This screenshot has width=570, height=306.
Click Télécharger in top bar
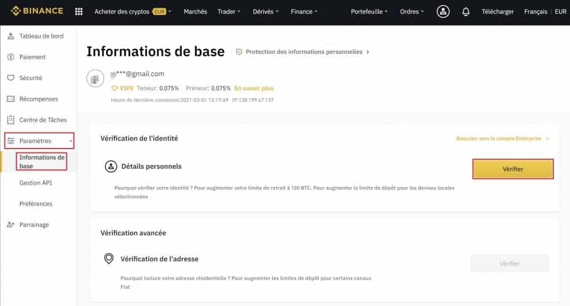[498, 12]
